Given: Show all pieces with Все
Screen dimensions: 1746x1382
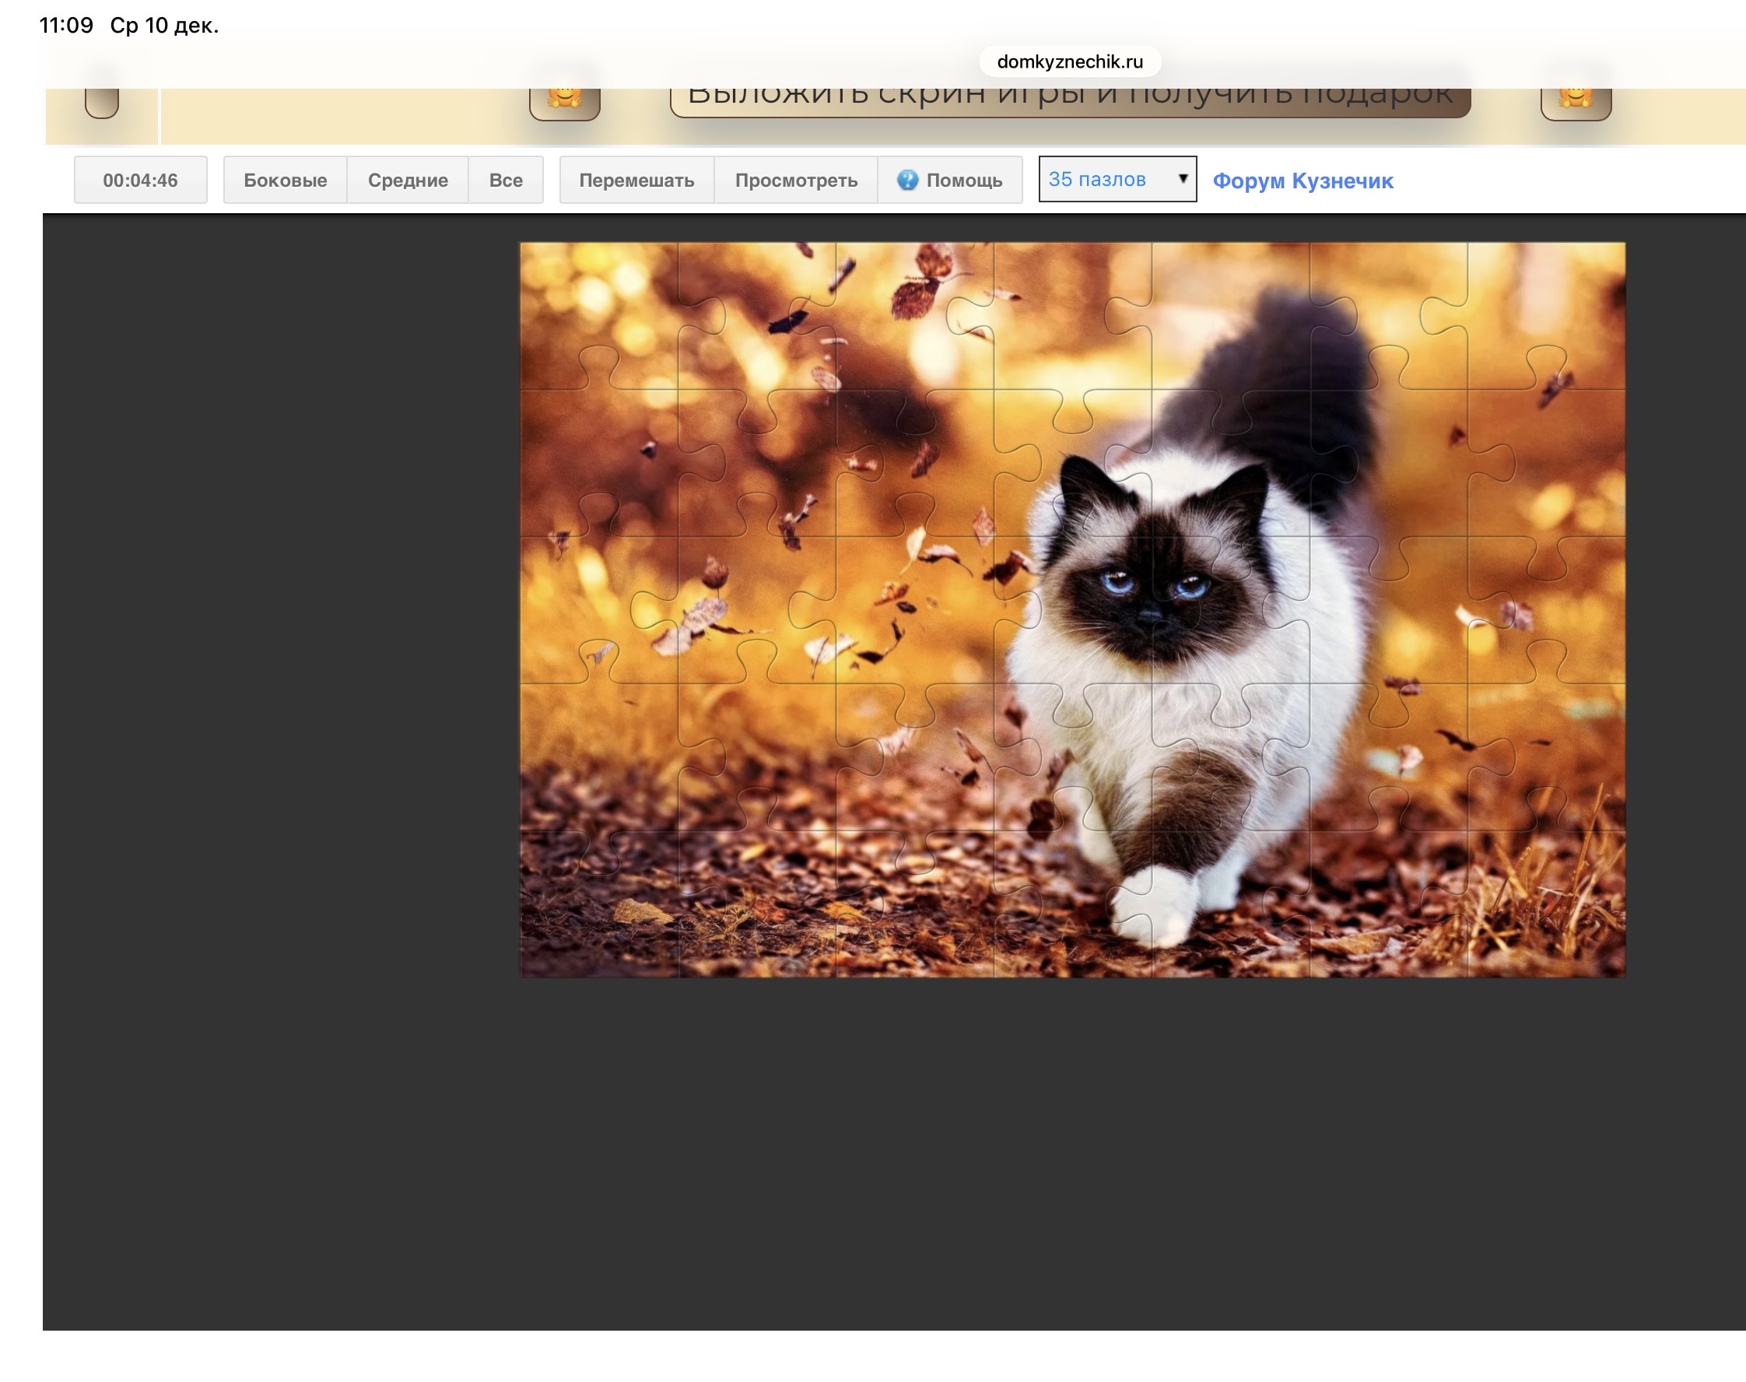Looking at the screenshot, I should [506, 180].
